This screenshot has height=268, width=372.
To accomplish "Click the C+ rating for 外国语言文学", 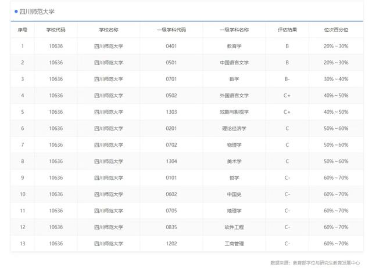I will click(x=287, y=95).
